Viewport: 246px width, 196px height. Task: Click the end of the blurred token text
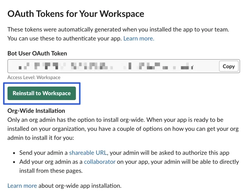tap(191, 67)
